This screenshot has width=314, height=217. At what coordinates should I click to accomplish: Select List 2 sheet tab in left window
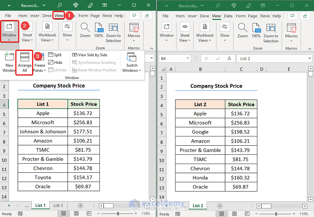click(x=58, y=205)
